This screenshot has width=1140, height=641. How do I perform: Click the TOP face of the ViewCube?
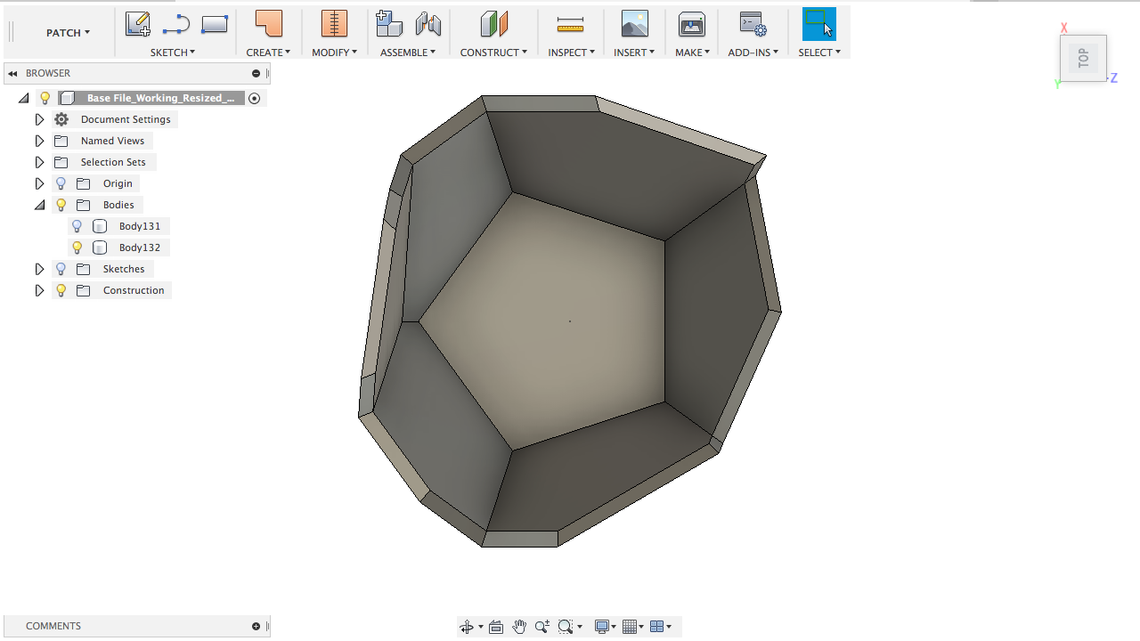pos(1083,58)
